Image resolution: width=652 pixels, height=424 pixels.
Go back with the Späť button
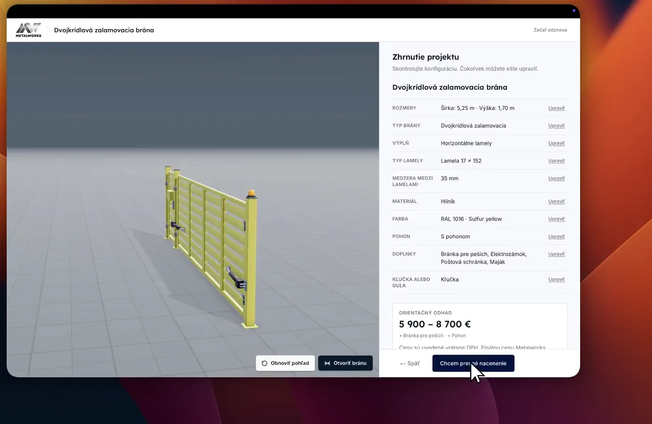pyautogui.click(x=410, y=363)
